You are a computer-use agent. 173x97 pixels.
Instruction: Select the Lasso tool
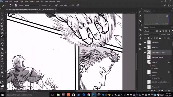pyautogui.click(x=2, y=20)
